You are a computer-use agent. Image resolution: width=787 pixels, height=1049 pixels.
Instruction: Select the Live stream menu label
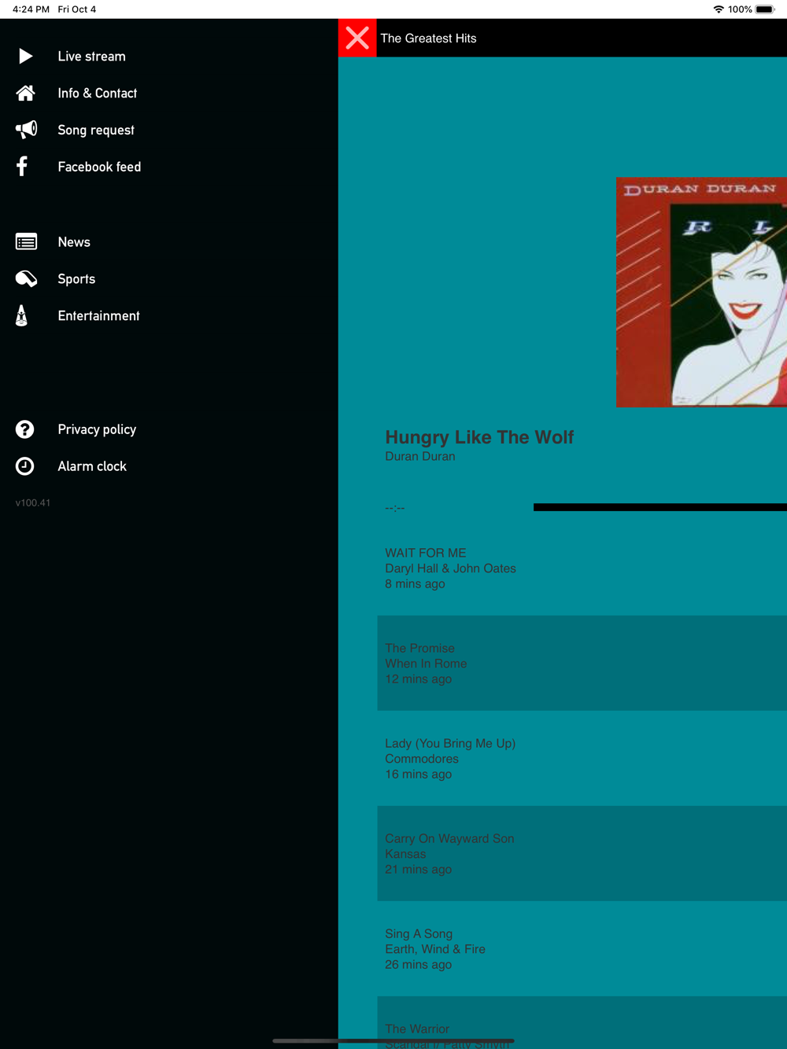tap(91, 57)
